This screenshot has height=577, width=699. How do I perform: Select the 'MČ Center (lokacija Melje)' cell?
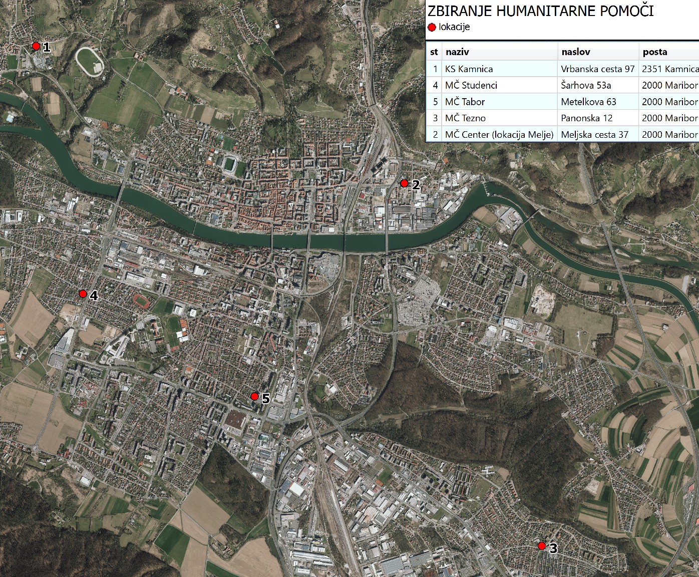[500, 134]
